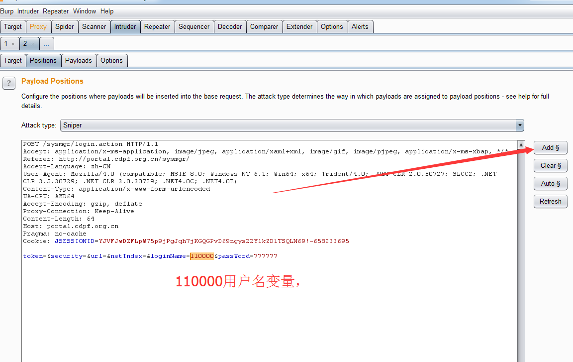The image size is (573, 362).
Task: Switch to the Comparer tab
Action: click(264, 27)
